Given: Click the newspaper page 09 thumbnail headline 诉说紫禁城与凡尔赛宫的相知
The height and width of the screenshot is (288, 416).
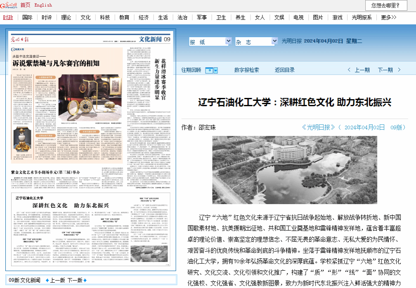Looking at the screenshot, I should pos(56,63).
